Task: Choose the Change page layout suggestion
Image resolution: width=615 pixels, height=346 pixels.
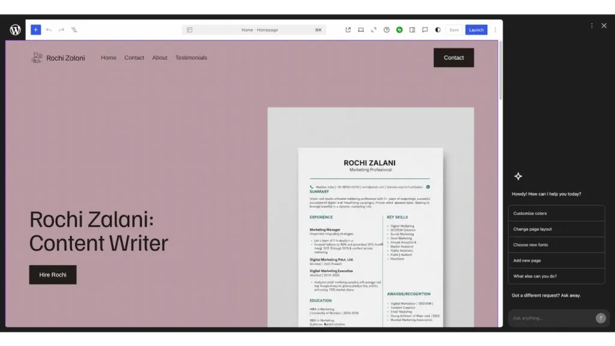Action: pos(556,229)
